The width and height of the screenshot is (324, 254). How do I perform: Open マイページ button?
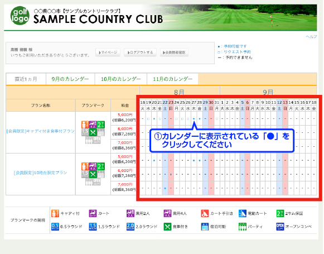coord(108,52)
